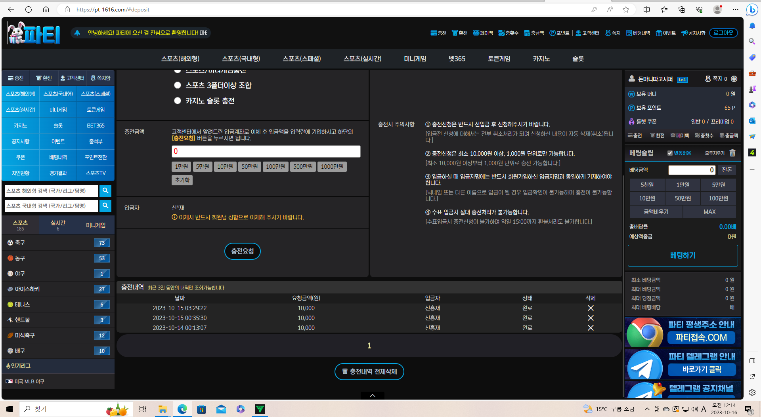Click the trash icon in the 베팅슬립 header

(732, 153)
